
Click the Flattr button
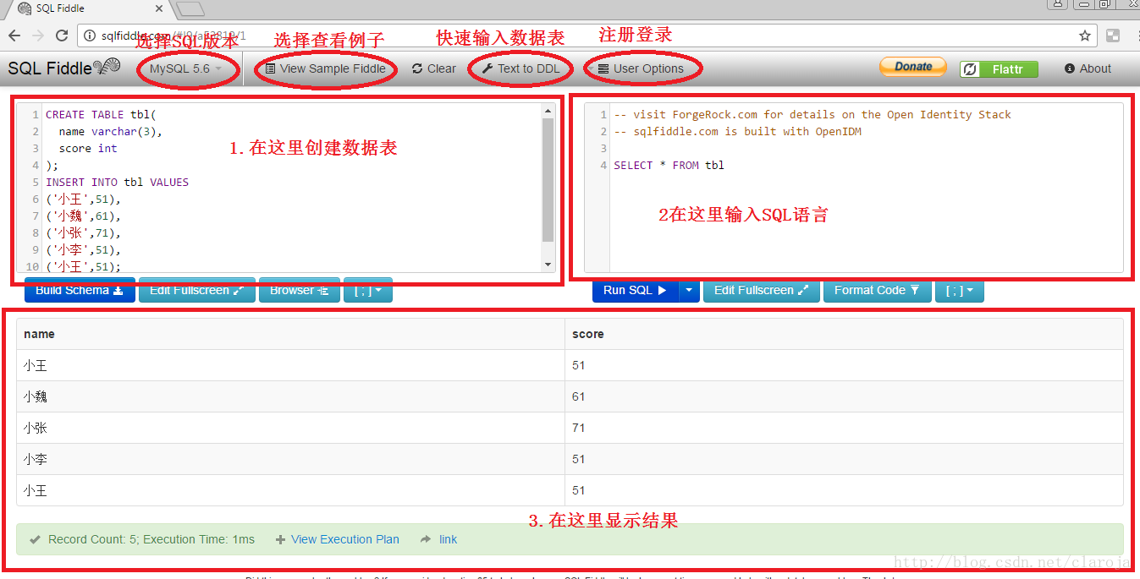click(x=999, y=69)
